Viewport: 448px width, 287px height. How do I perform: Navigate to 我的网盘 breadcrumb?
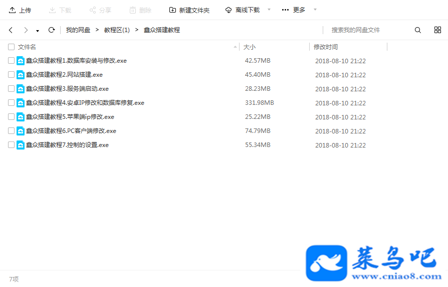pyautogui.click(x=78, y=30)
